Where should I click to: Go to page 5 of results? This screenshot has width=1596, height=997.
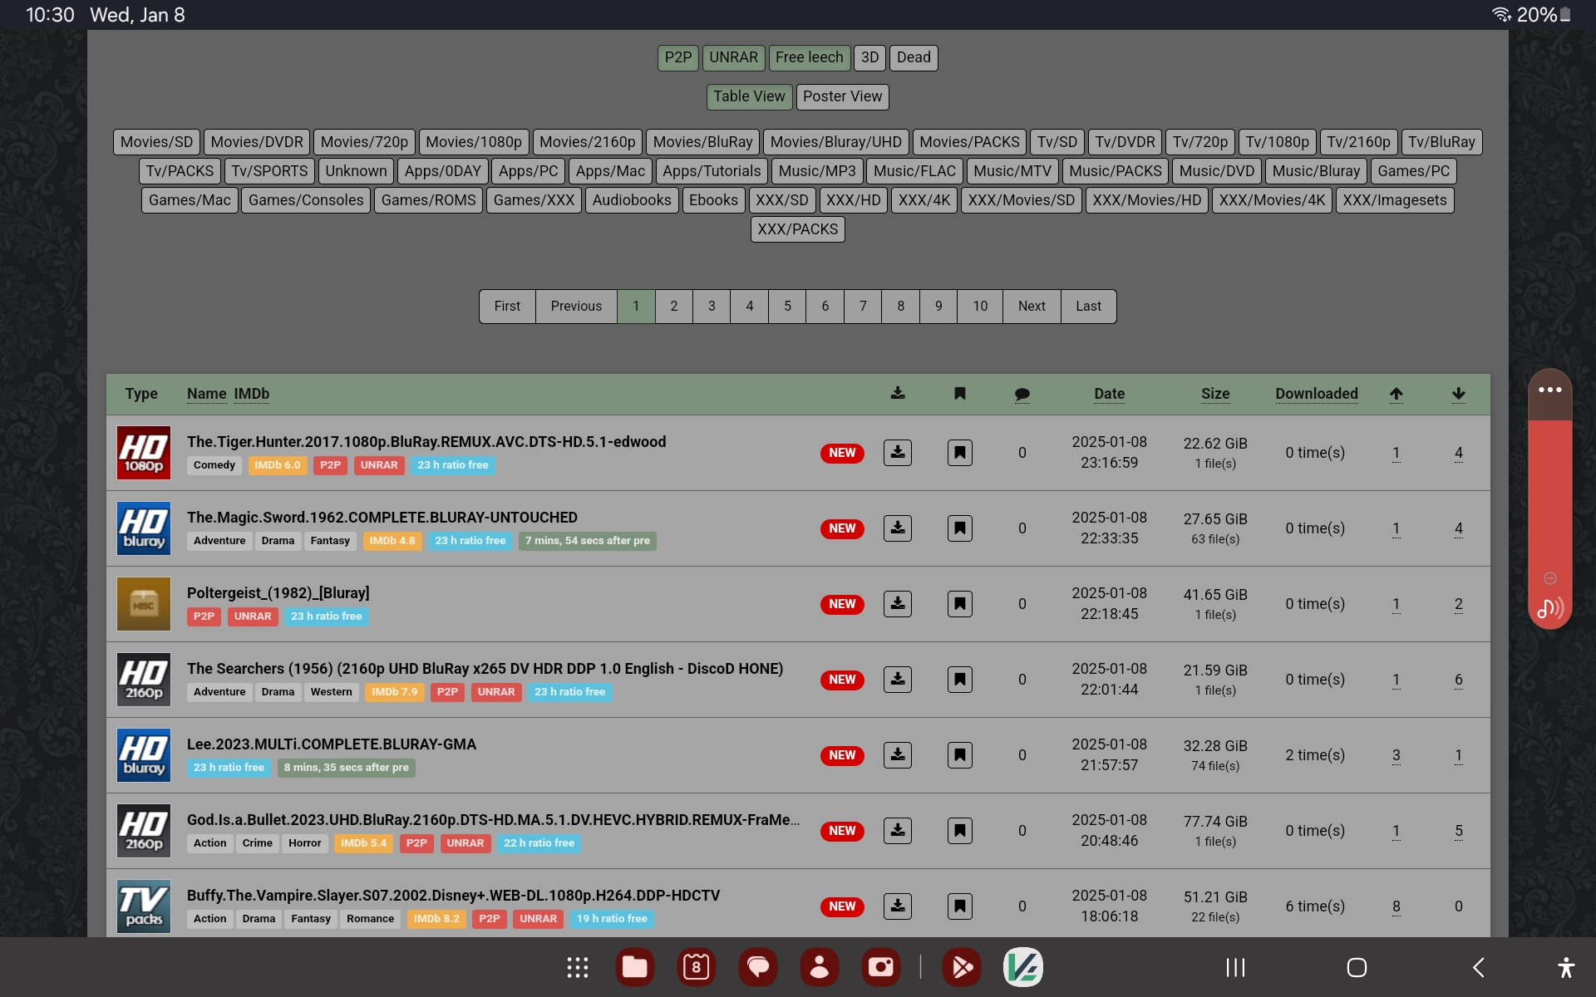click(787, 306)
